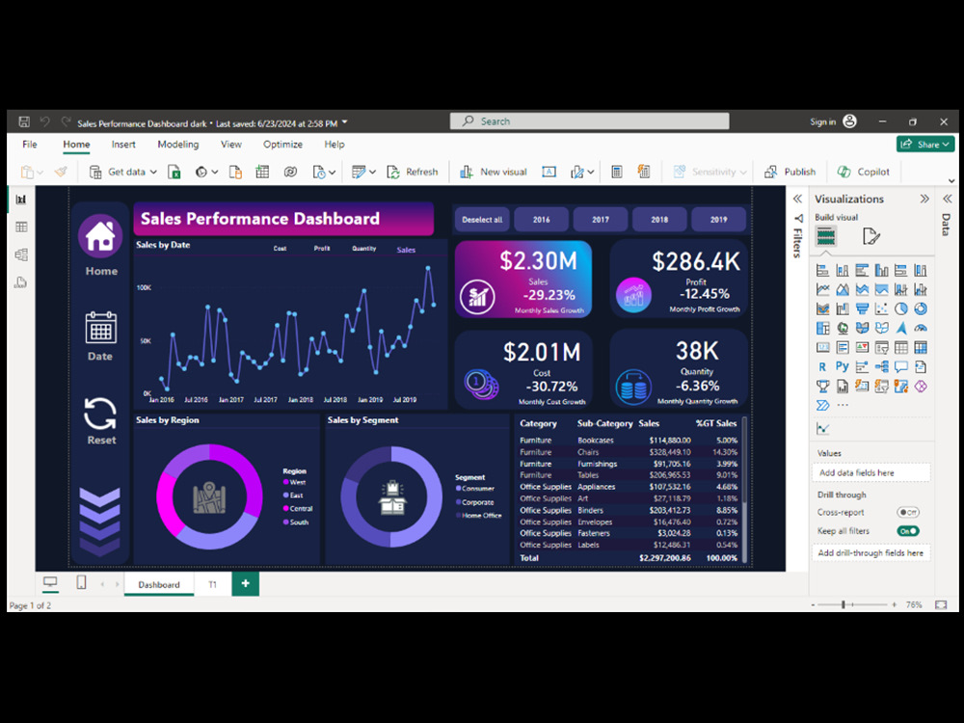The width and height of the screenshot is (964, 723).
Task: Open the mobile layout view icon
Action: (81, 583)
